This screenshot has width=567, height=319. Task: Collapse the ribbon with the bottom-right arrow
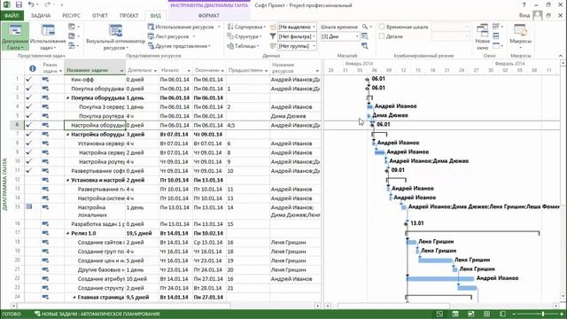pyautogui.click(x=561, y=56)
